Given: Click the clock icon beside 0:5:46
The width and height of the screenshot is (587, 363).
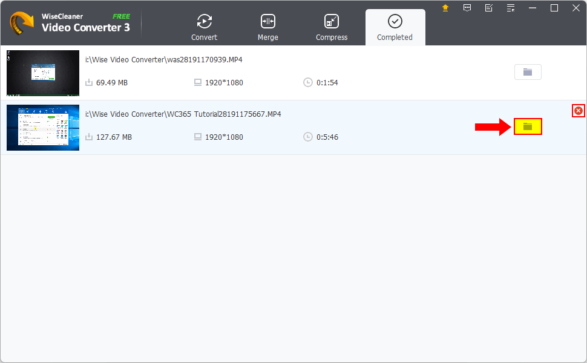Looking at the screenshot, I should (308, 137).
